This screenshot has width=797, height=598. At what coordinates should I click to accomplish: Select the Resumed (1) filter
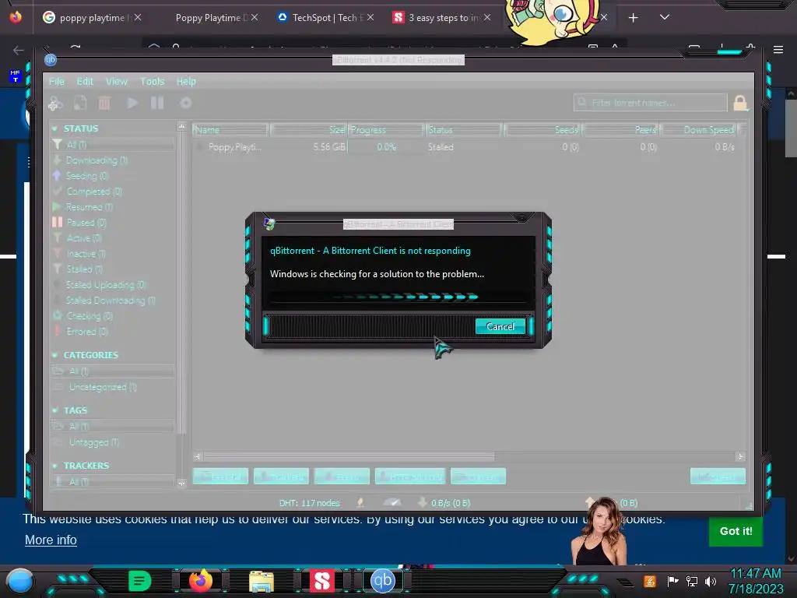[89, 207]
